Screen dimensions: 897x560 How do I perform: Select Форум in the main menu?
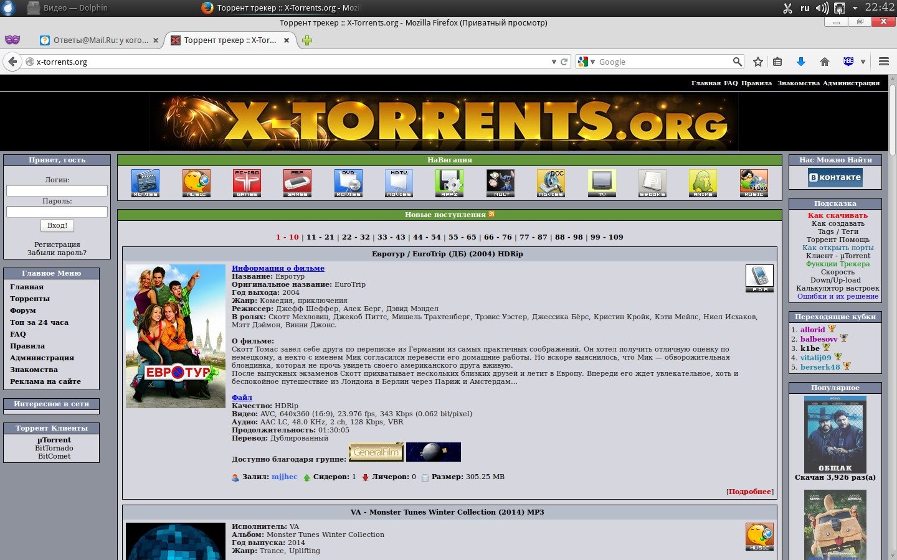pyautogui.click(x=23, y=310)
